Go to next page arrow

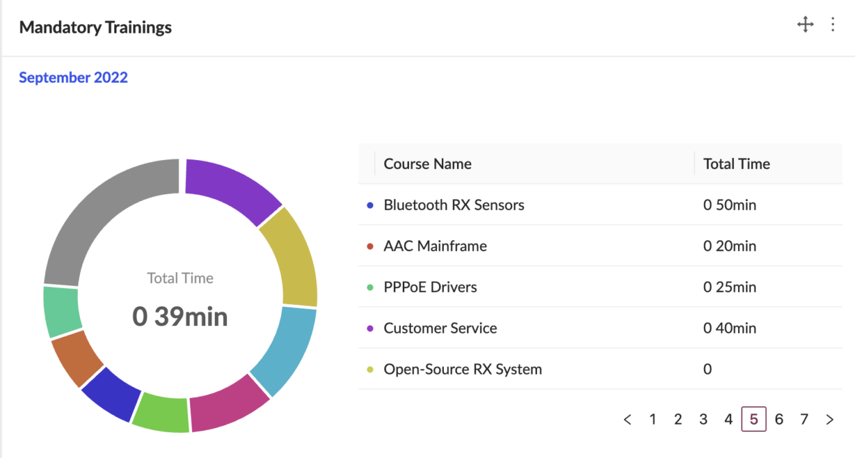tap(830, 420)
